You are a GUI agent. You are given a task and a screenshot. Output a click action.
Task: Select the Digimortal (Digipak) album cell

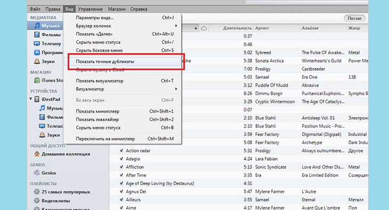click(321, 134)
